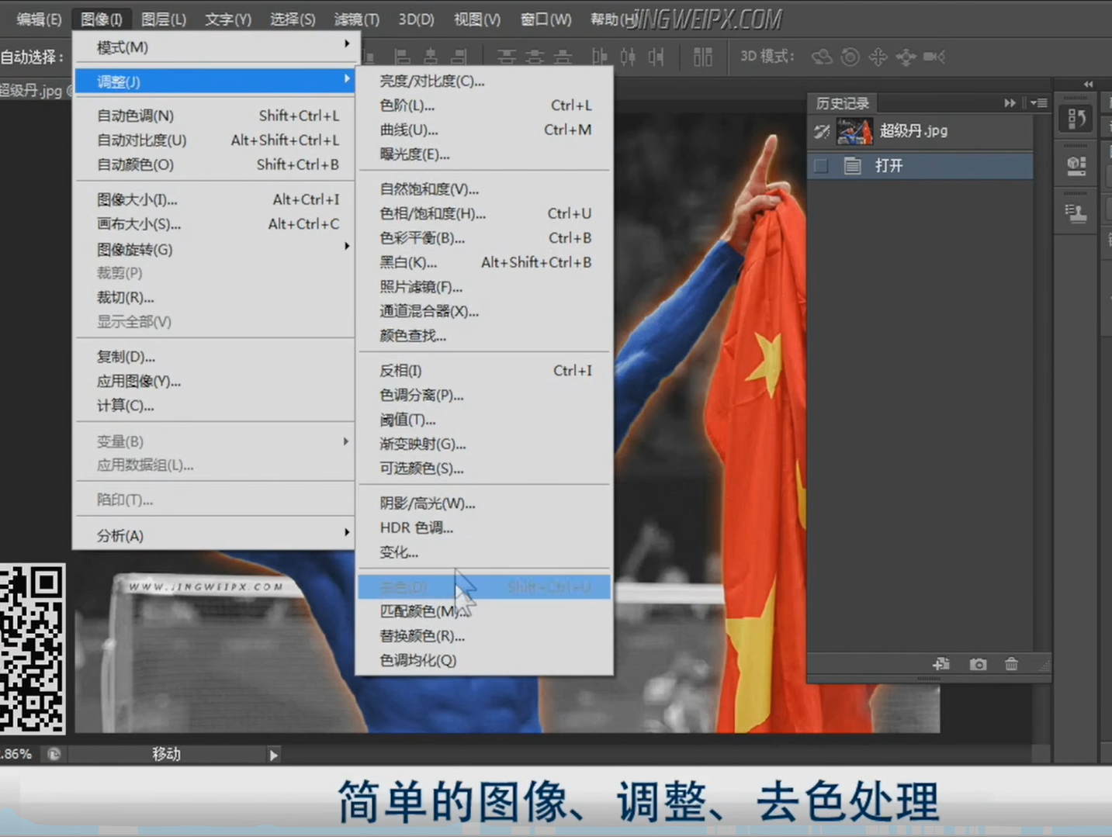Expand the 分析(A) submenu
This screenshot has width=1112, height=837.
(x=215, y=535)
